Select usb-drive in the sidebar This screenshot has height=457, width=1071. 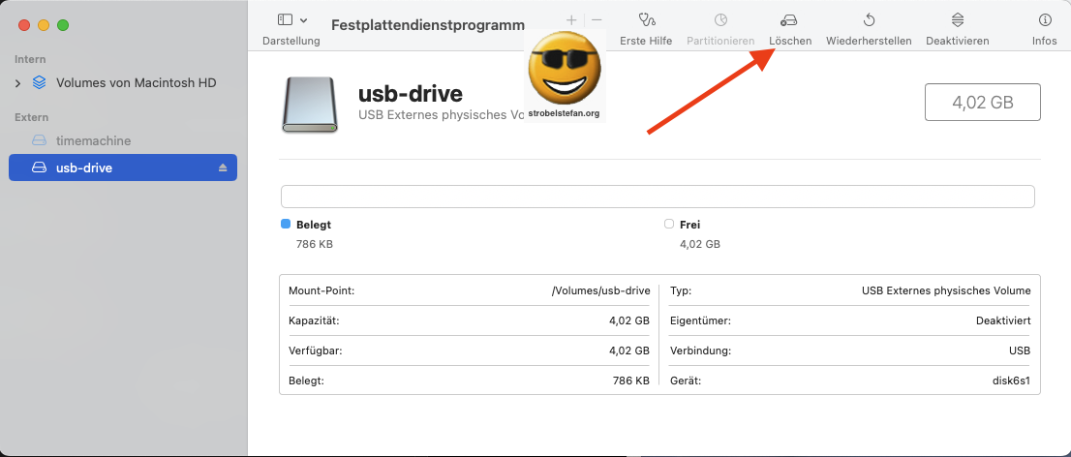point(84,168)
